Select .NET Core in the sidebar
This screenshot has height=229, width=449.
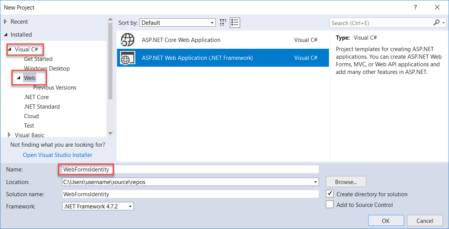[x=36, y=97]
